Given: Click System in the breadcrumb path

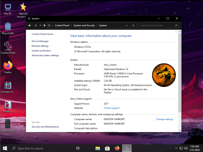Looking at the screenshot, I should pos(103,25).
